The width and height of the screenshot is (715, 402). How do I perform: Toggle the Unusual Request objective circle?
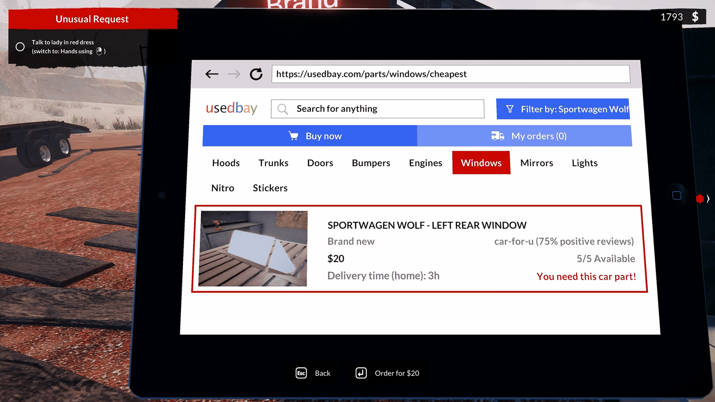(x=20, y=46)
